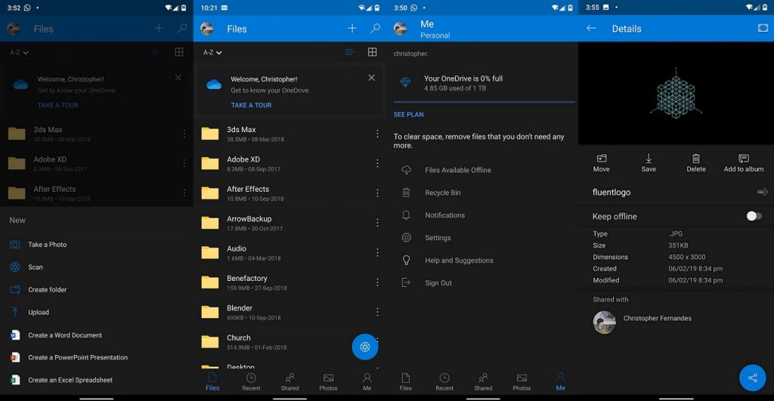This screenshot has width=774, height=401.
Task: Click the SEE PLAN link
Action: [x=408, y=115]
